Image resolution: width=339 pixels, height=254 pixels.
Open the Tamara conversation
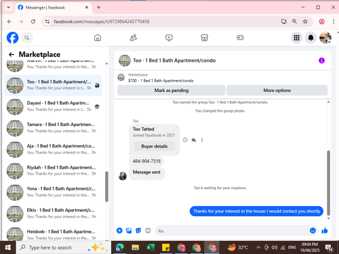point(53,128)
